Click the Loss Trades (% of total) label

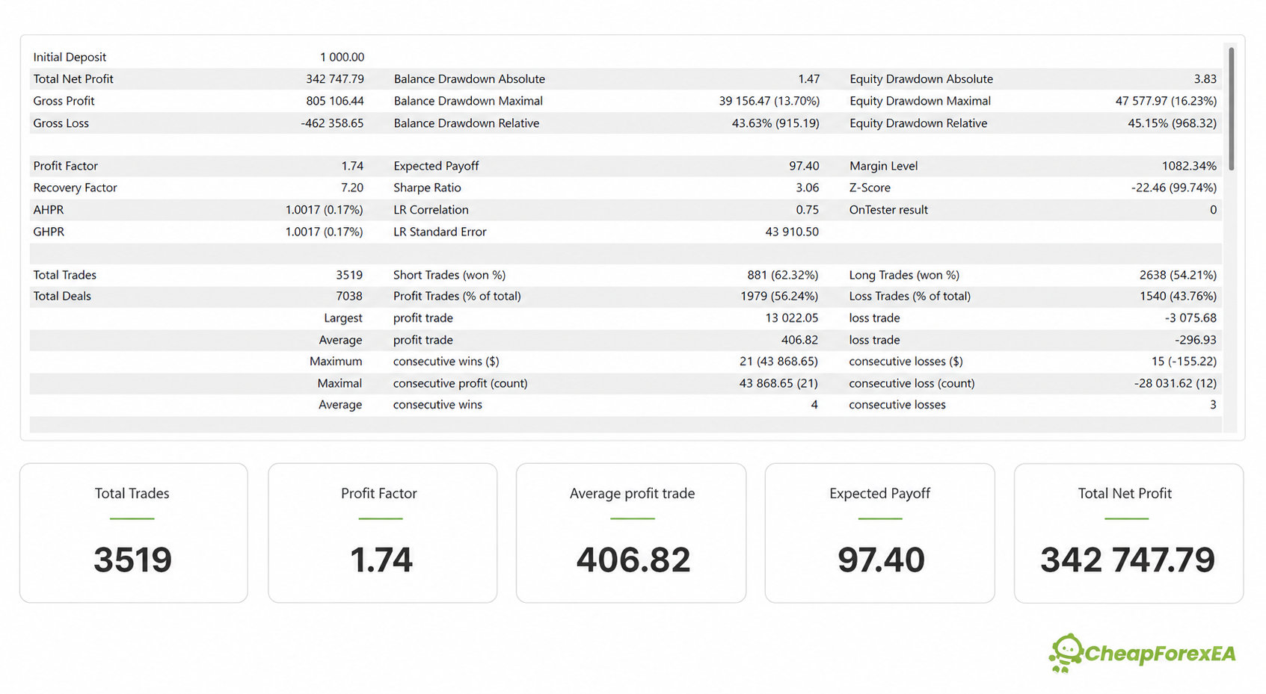[x=909, y=296]
